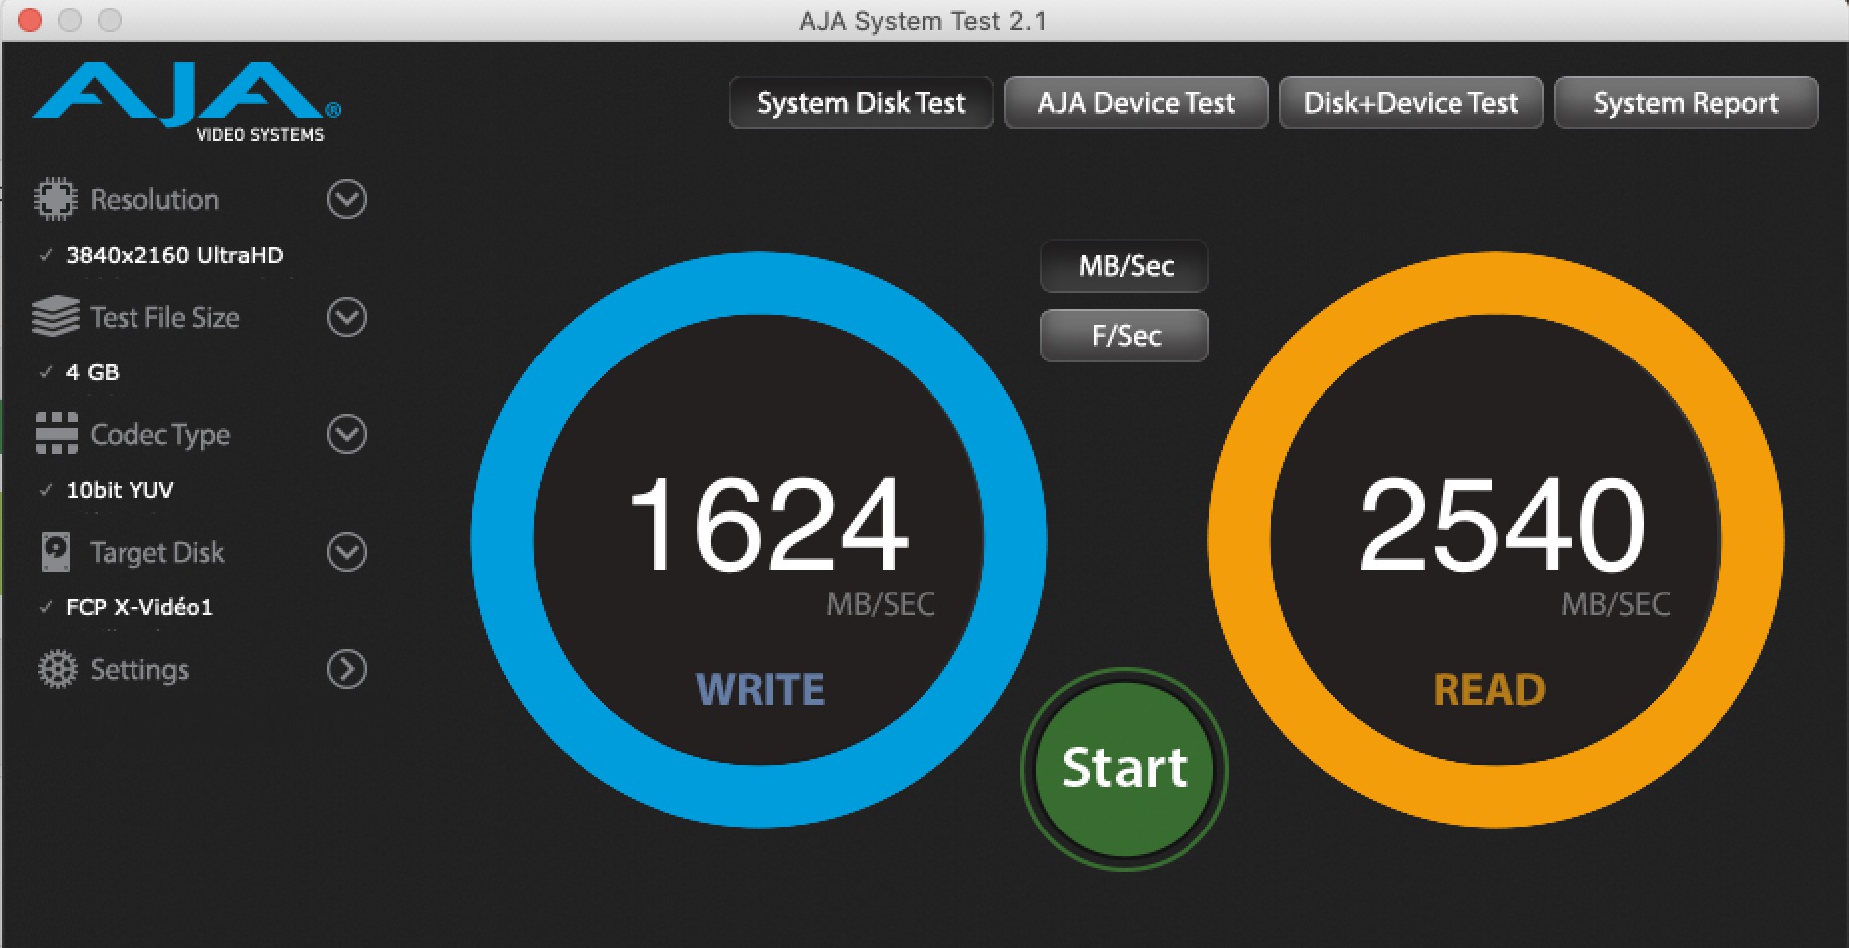The width and height of the screenshot is (1849, 948).
Task: Open the System Report
Action: point(1687,103)
